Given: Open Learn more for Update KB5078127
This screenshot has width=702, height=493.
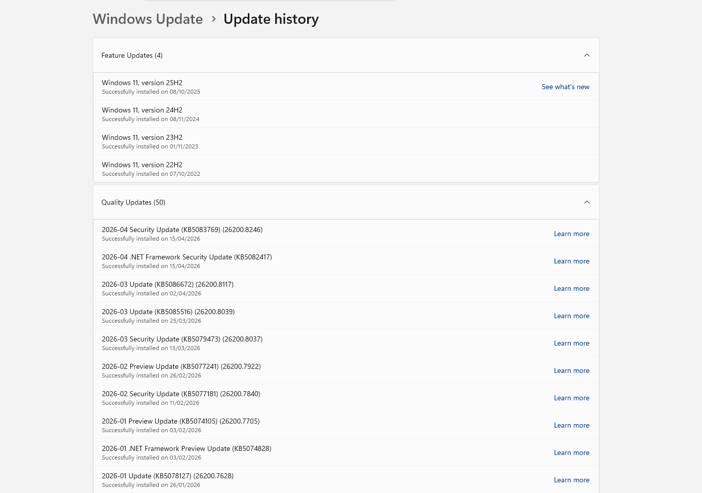Looking at the screenshot, I should pyautogui.click(x=571, y=480).
